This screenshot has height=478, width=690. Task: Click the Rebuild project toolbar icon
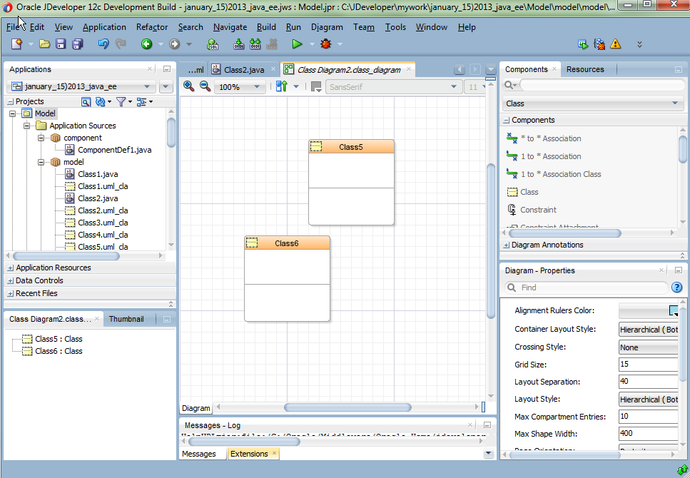click(255, 44)
